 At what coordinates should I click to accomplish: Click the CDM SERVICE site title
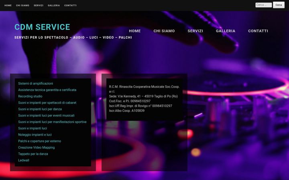pos(42,27)
